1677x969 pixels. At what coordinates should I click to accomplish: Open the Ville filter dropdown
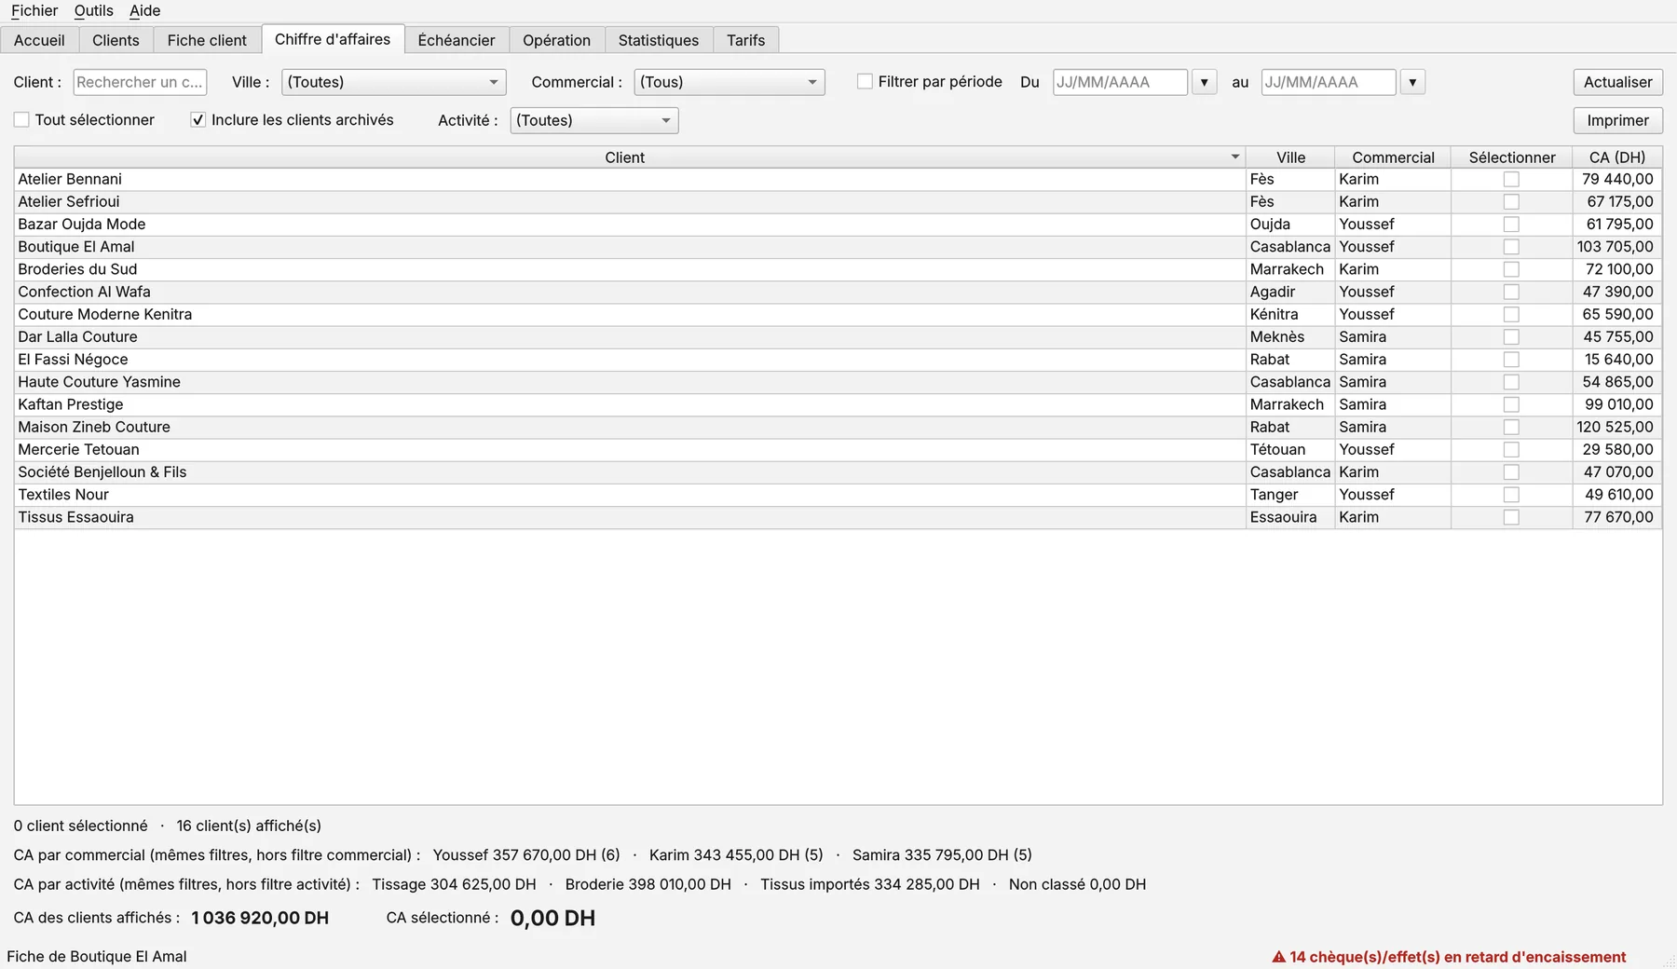(x=394, y=82)
